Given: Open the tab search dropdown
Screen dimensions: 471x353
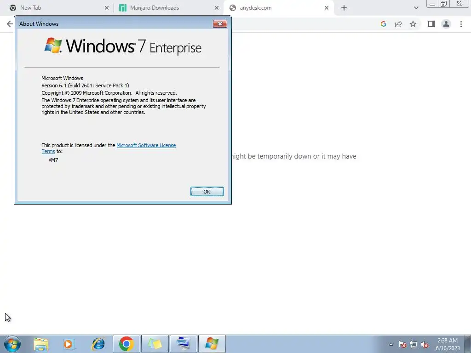Looking at the screenshot, I should click(x=416, y=8).
